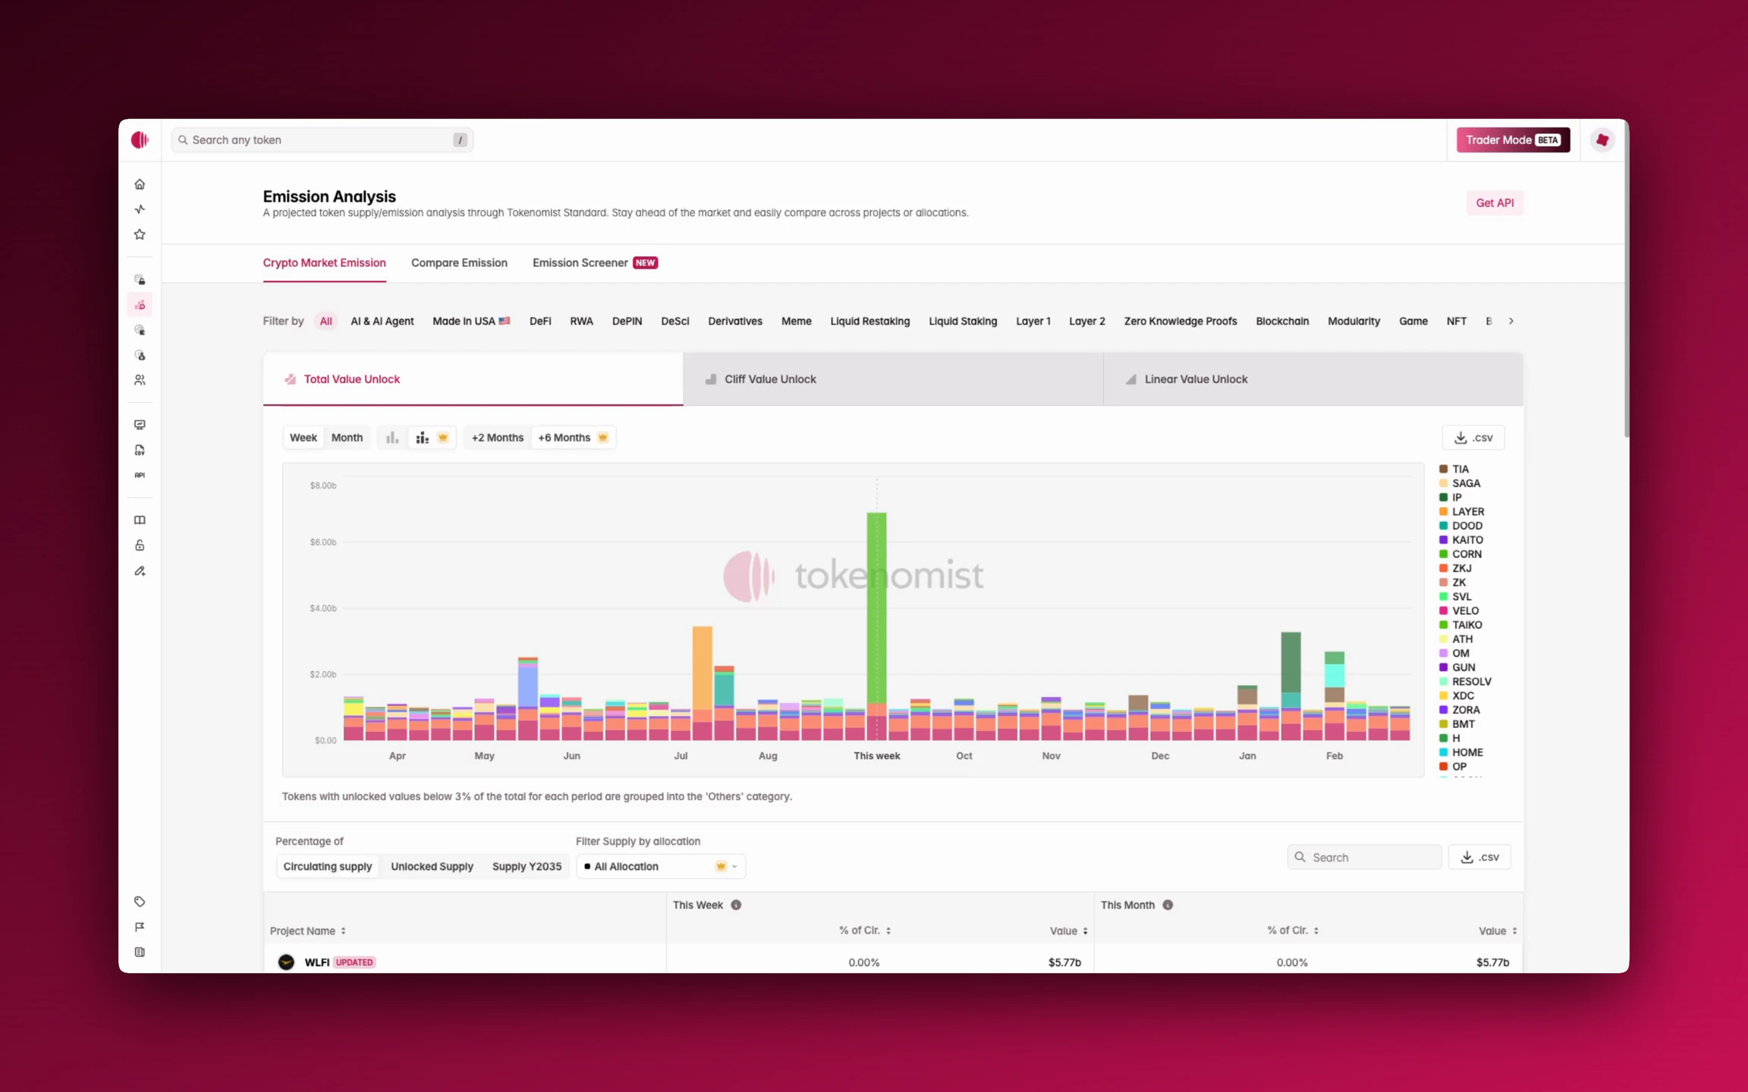Click the people/investors sidebar icon

(x=140, y=380)
